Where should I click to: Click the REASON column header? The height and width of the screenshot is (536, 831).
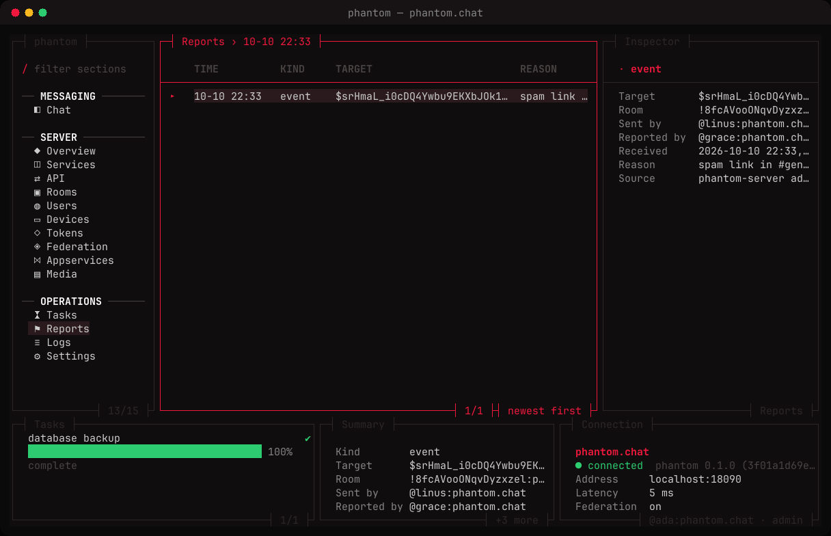click(x=539, y=69)
